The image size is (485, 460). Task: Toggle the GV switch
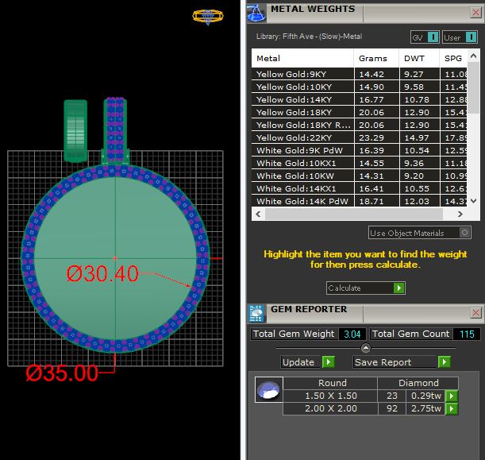click(433, 37)
